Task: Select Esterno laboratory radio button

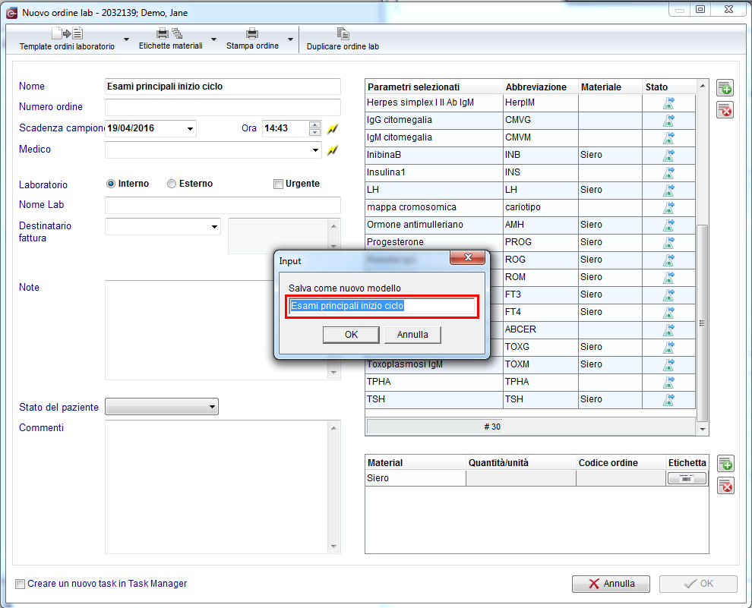Action: [171, 184]
